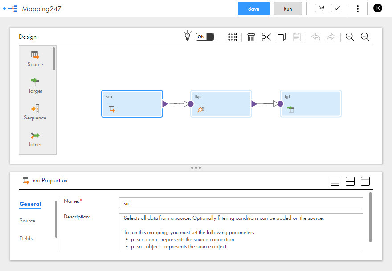This screenshot has height=271, width=392.
Task: Click the properties panel right scrollbar
Action: [370, 217]
